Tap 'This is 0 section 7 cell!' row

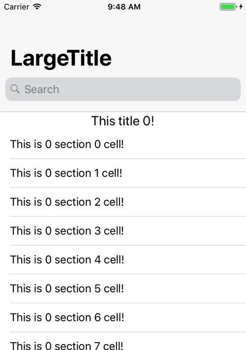click(123, 341)
